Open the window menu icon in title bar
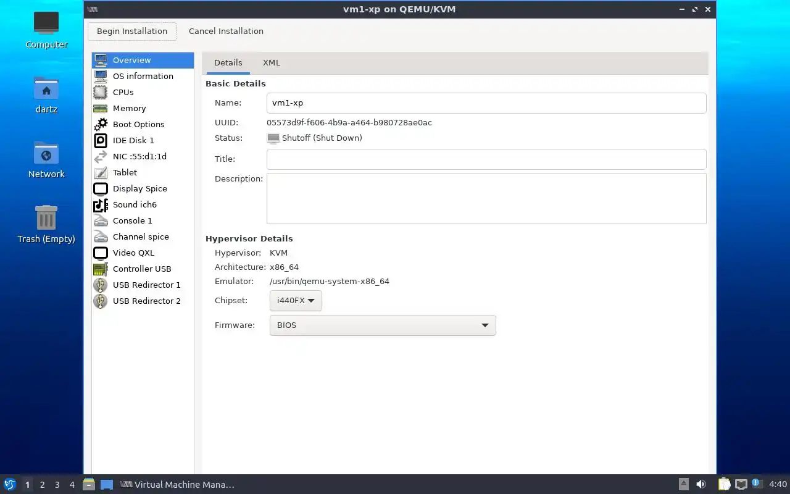Image resolution: width=790 pixels, height=494 pixels. [93, 9]
